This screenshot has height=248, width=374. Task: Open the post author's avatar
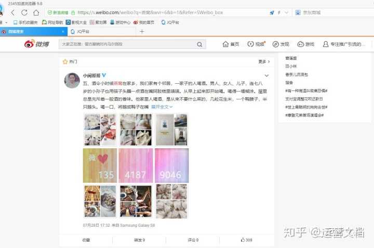point(72,81)
